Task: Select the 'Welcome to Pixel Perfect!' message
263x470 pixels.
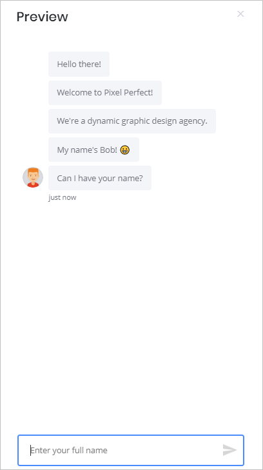Action: [x=105, y=93]
